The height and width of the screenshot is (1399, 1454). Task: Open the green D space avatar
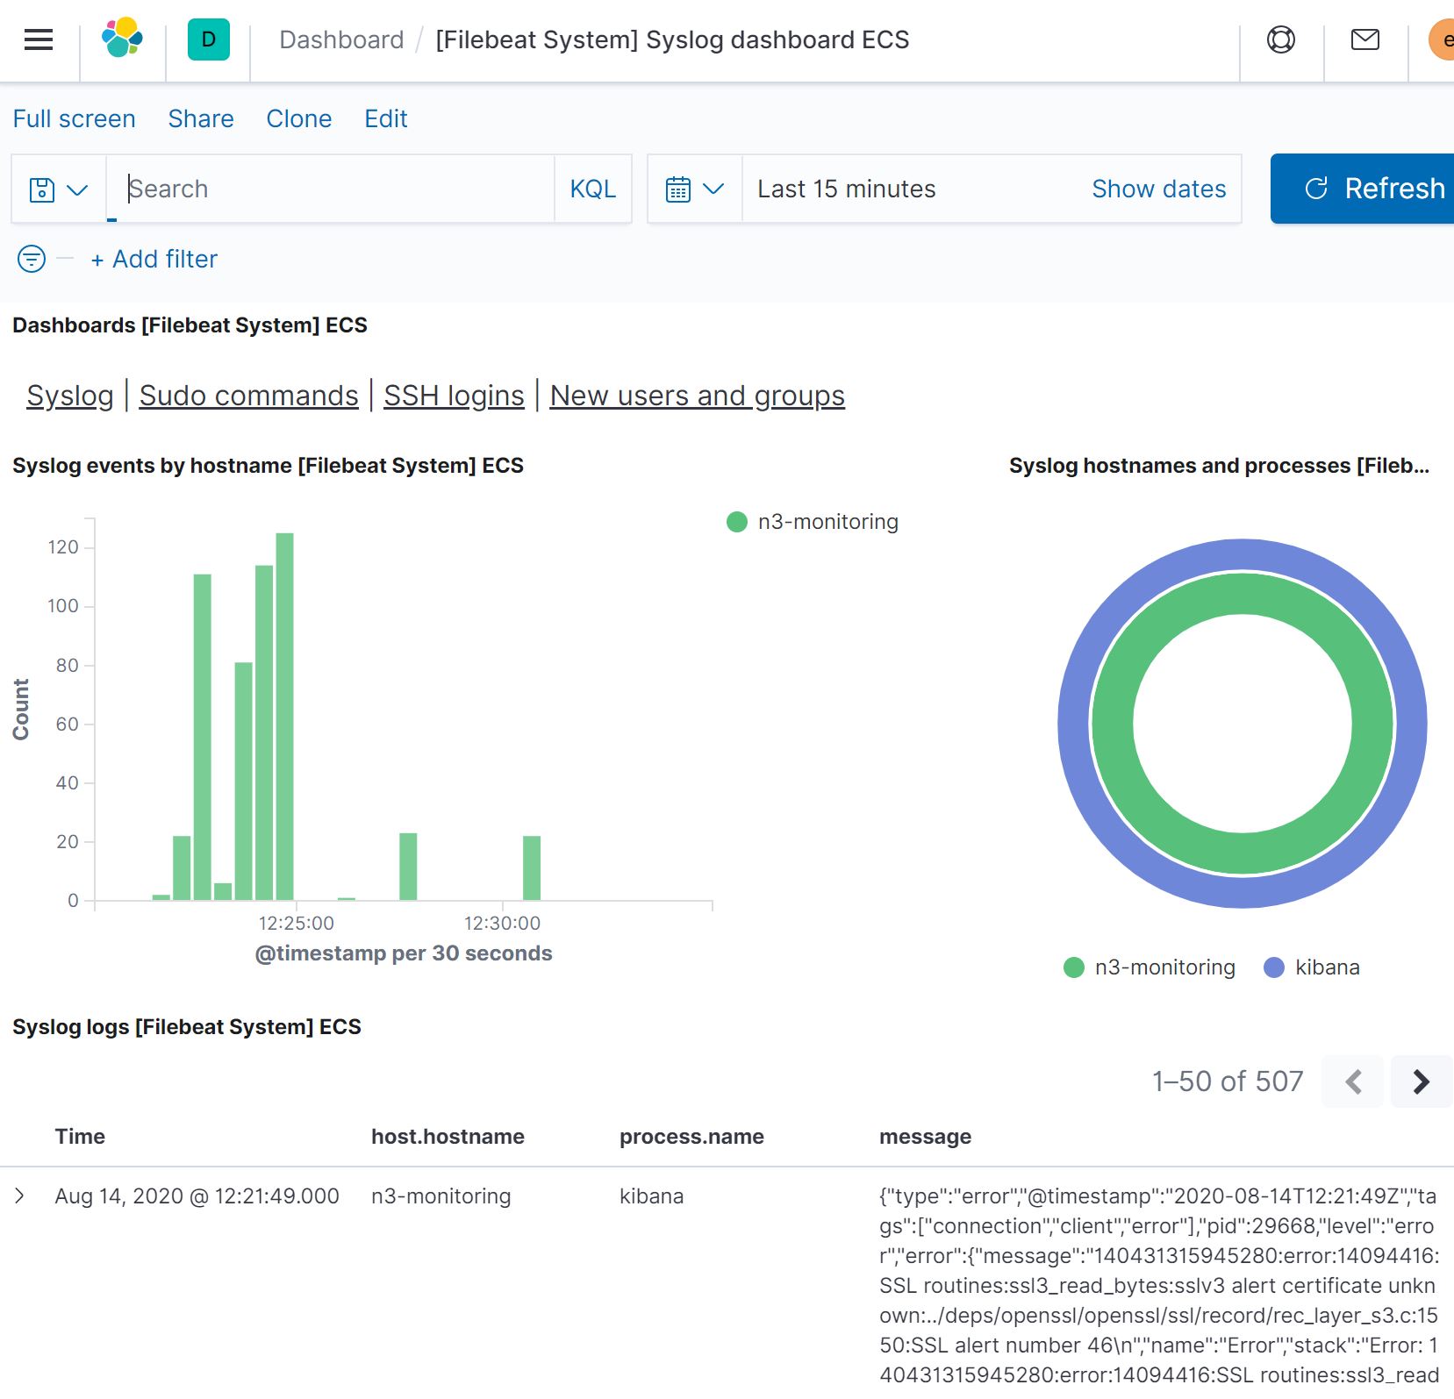pyautogui.click(x=209, y=39)
